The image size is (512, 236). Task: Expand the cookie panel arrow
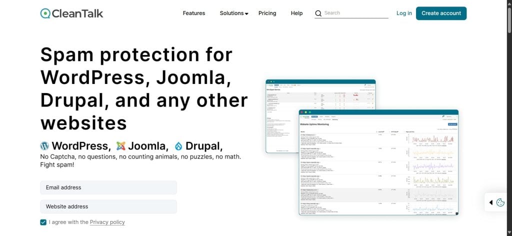[491, 202]
